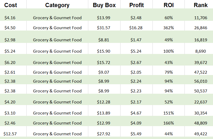The image size is (213, 139).
Task: Click the rank cell showing 56,010
Action: click(x=201, y=81)
